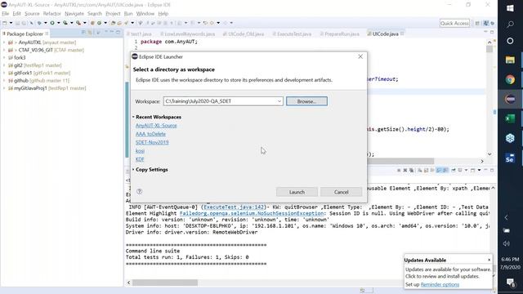Toggle Pin Console in console toolbar
Image resolution: width=523 pixels, height=294 pixels.
pyautogui.click(x=454, y=171)
